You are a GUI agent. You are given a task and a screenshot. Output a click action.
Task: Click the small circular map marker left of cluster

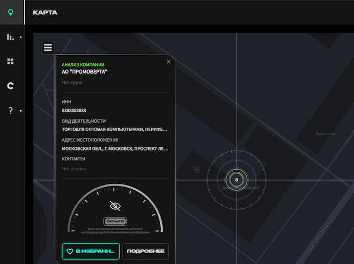click(x=197, y=170)
